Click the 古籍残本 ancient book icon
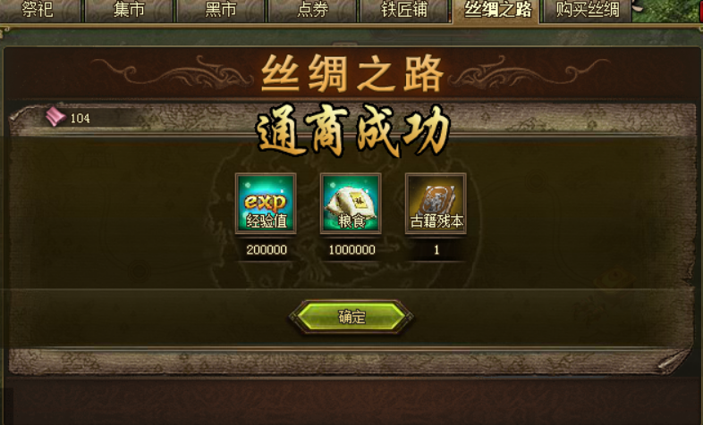Viewport: 703px width, 425px height. pyautogui.click(x=436, y=204)
